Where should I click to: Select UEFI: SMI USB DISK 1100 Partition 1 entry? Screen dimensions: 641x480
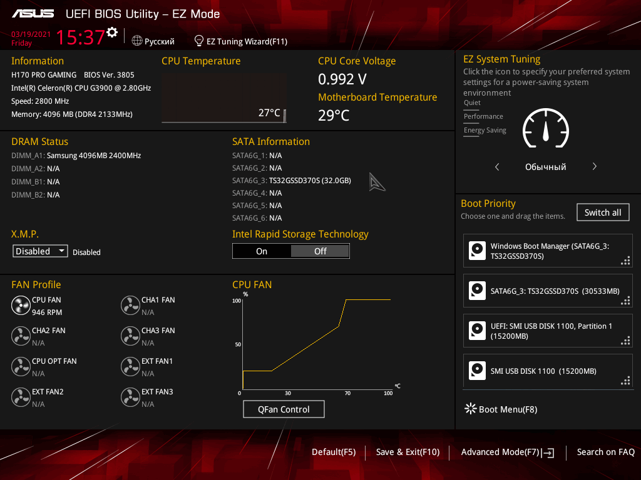[548, 331]
